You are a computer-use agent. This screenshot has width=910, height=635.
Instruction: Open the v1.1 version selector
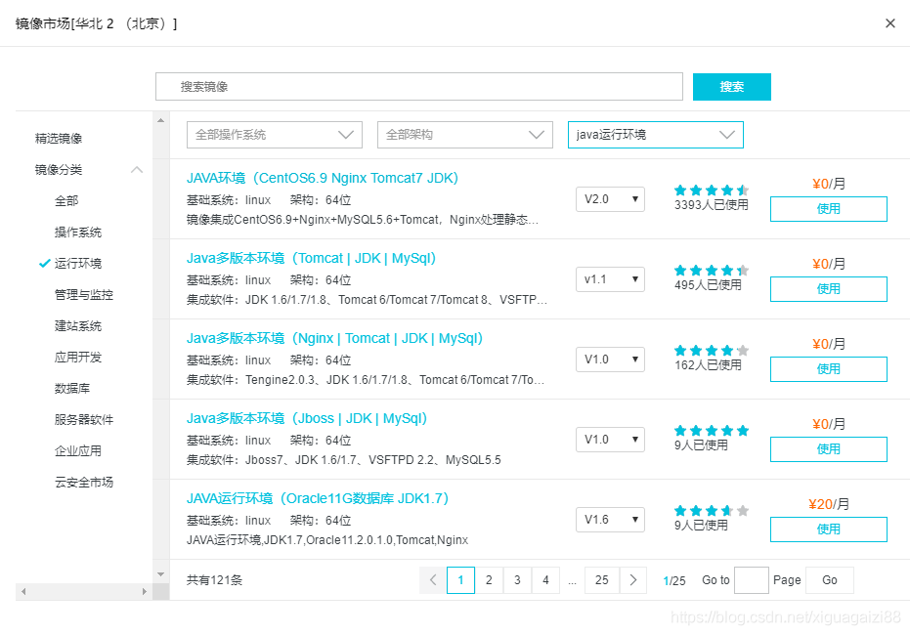tap(610, 278)
